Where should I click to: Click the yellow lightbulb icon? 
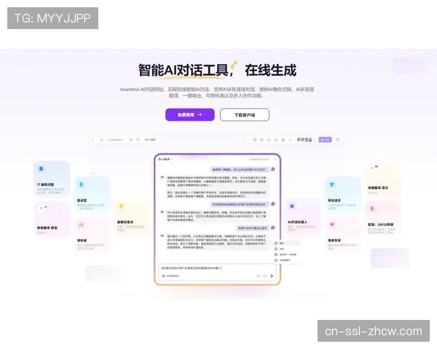pos(121,206)
